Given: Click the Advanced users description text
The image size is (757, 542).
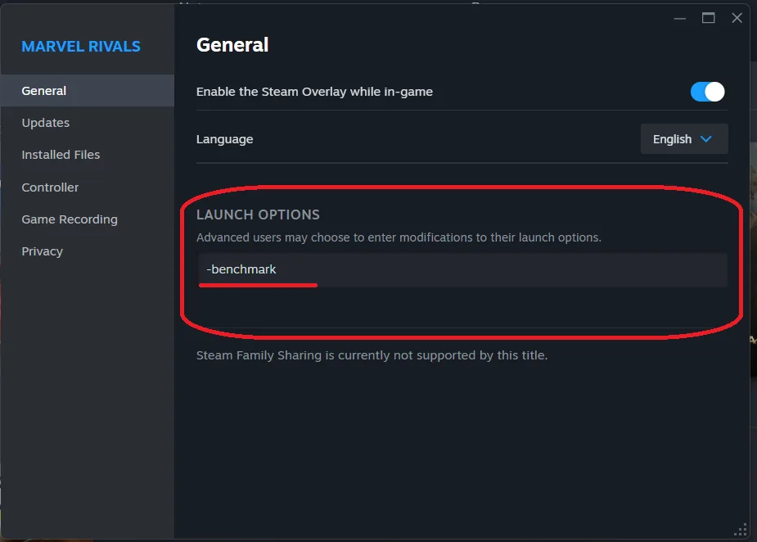Looking at the screenshot, I should click(399, 237).
